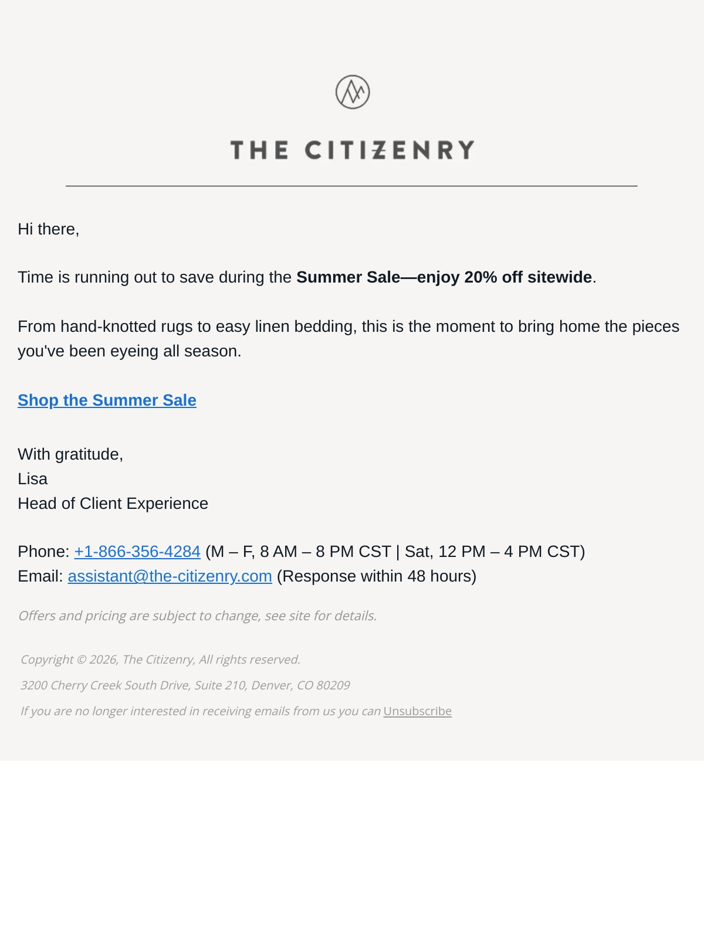This screenshot has height=938, width=704.
Task: Click the '(Response within 48 hours)' note
Action: pyautogui.click(x=377, y=576)
